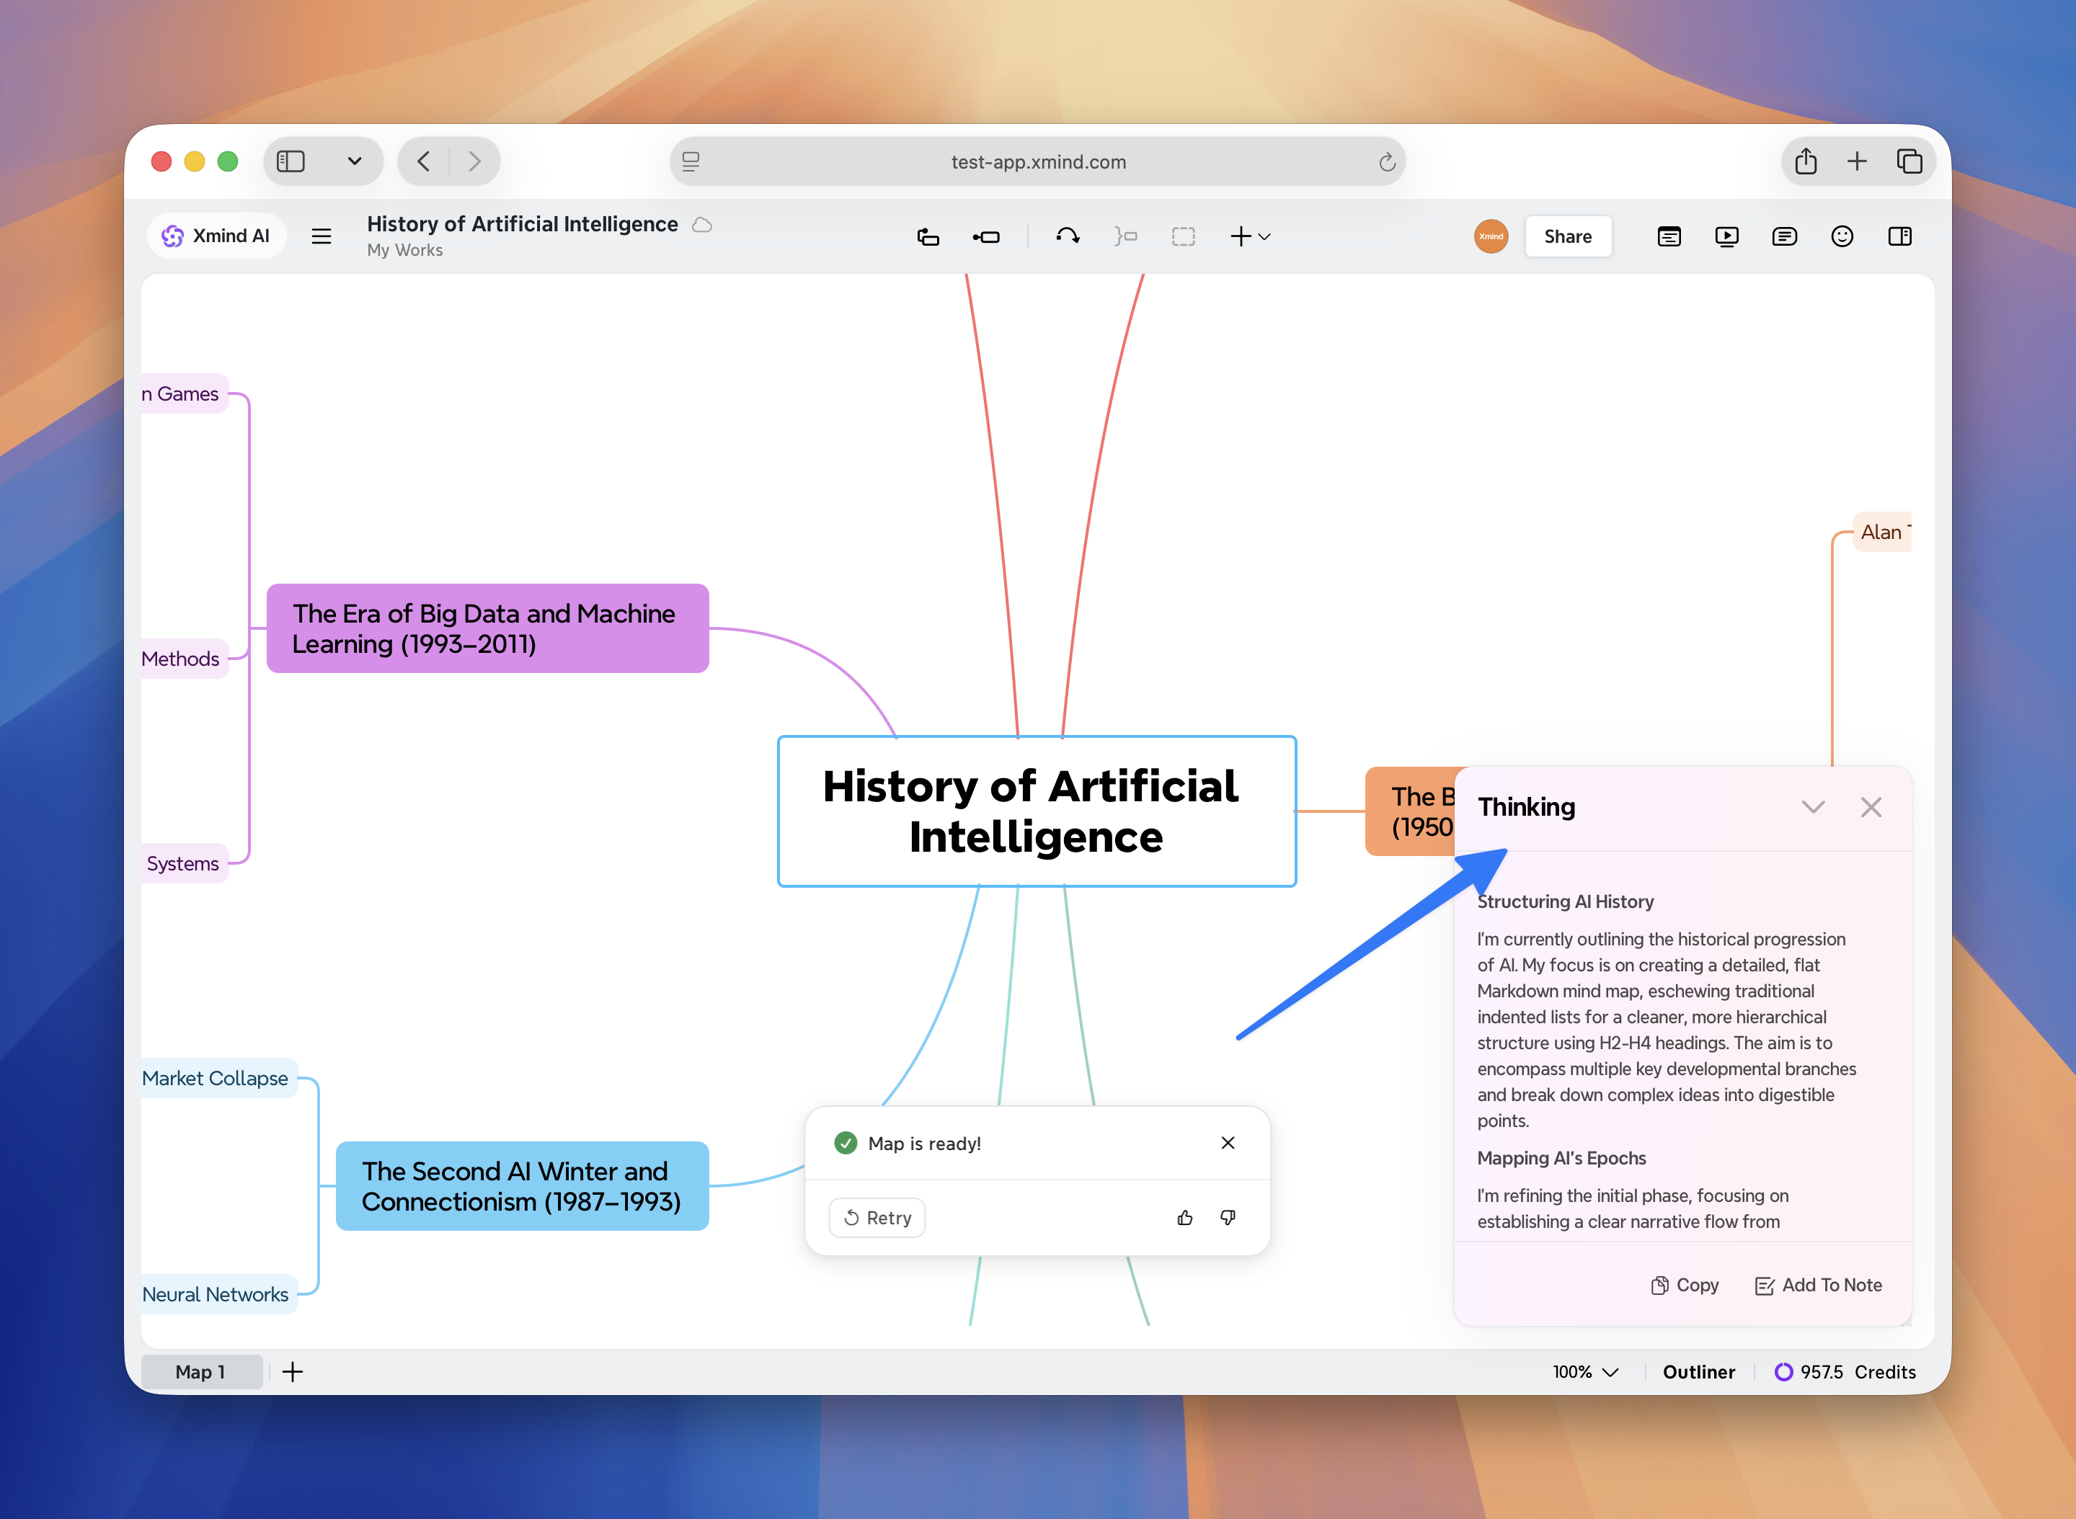Click the Safari address bar
2076x1519 pixels.
pyautogui.click(x=1037, y=162)
